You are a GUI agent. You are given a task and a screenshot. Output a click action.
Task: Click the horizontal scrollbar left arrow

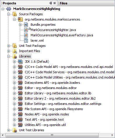point(3,135)
